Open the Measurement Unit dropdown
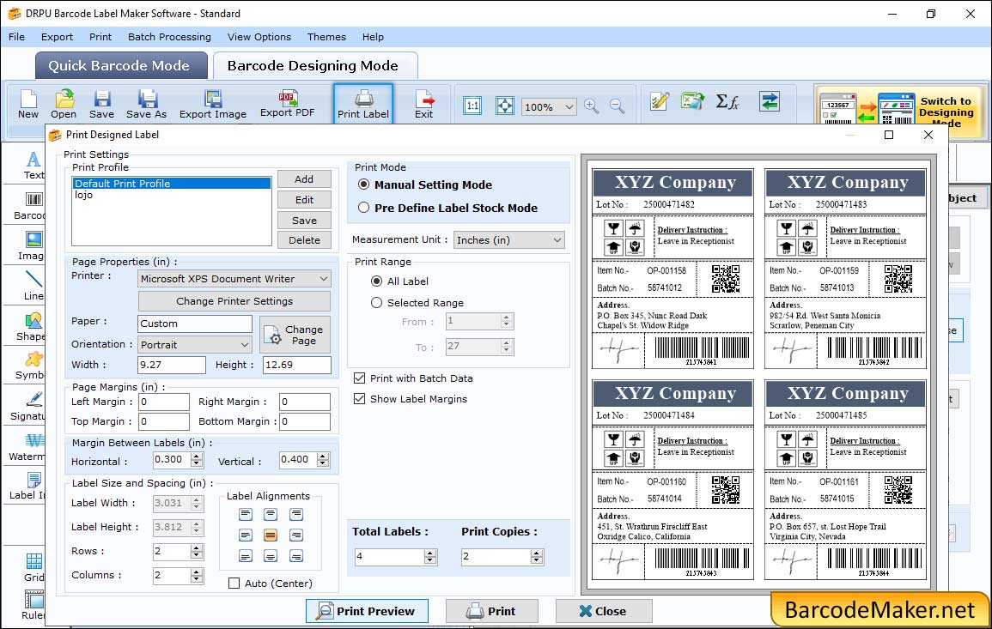The height and width of the screenshot is (629, 992). coord(508,240)
